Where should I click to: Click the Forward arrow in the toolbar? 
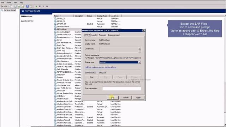[6, 6]
